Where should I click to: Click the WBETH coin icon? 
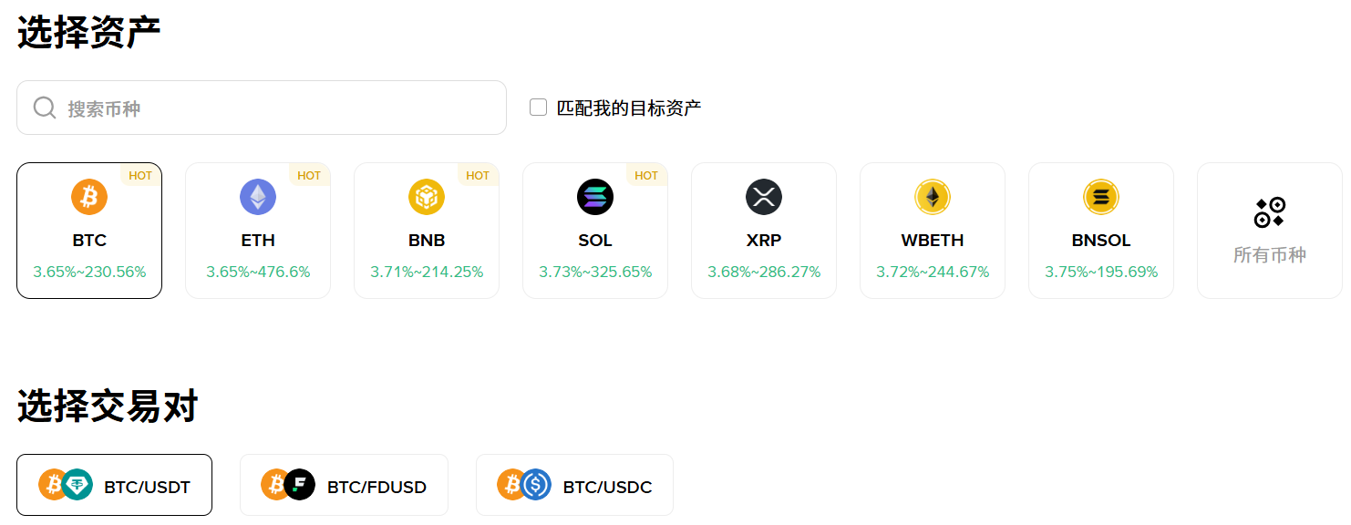[x=933, y=197]
